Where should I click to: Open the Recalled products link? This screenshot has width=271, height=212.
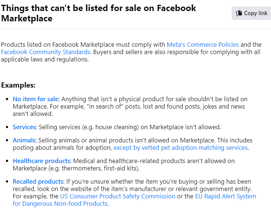[38, 181]
